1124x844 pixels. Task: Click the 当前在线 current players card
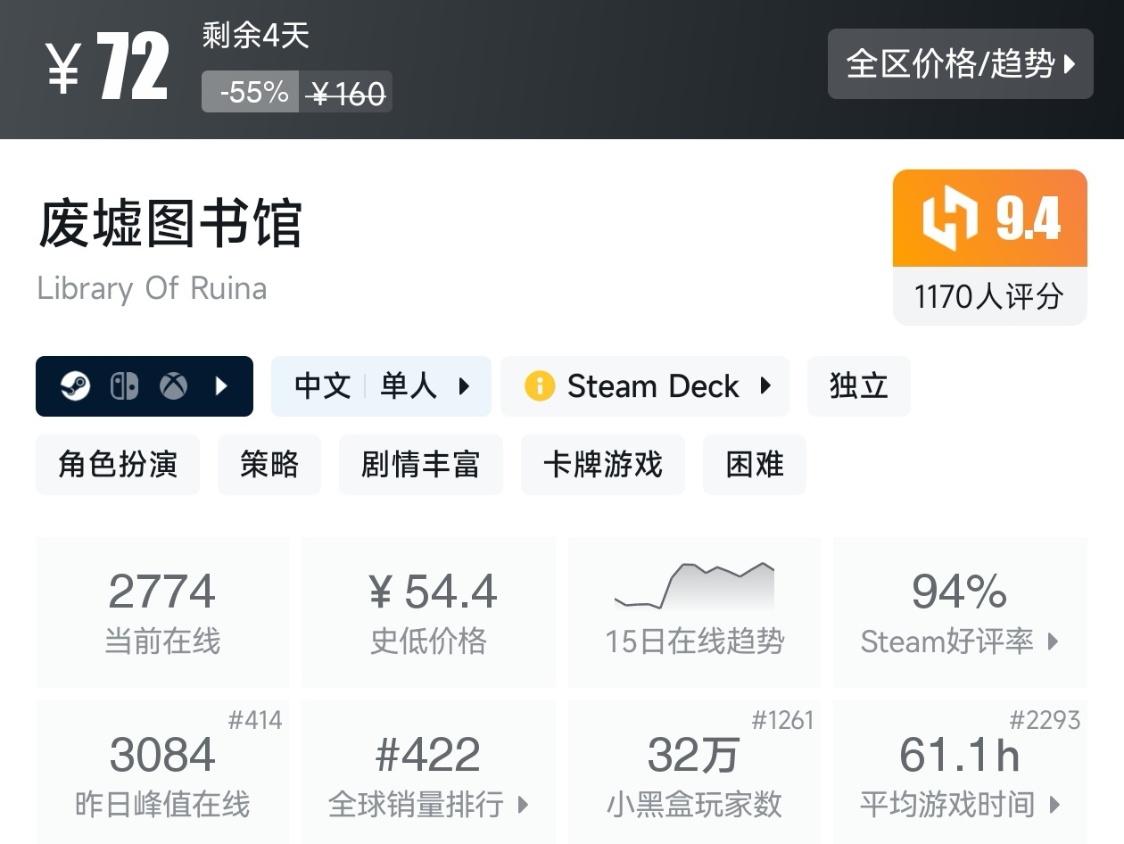coord(162,611)
